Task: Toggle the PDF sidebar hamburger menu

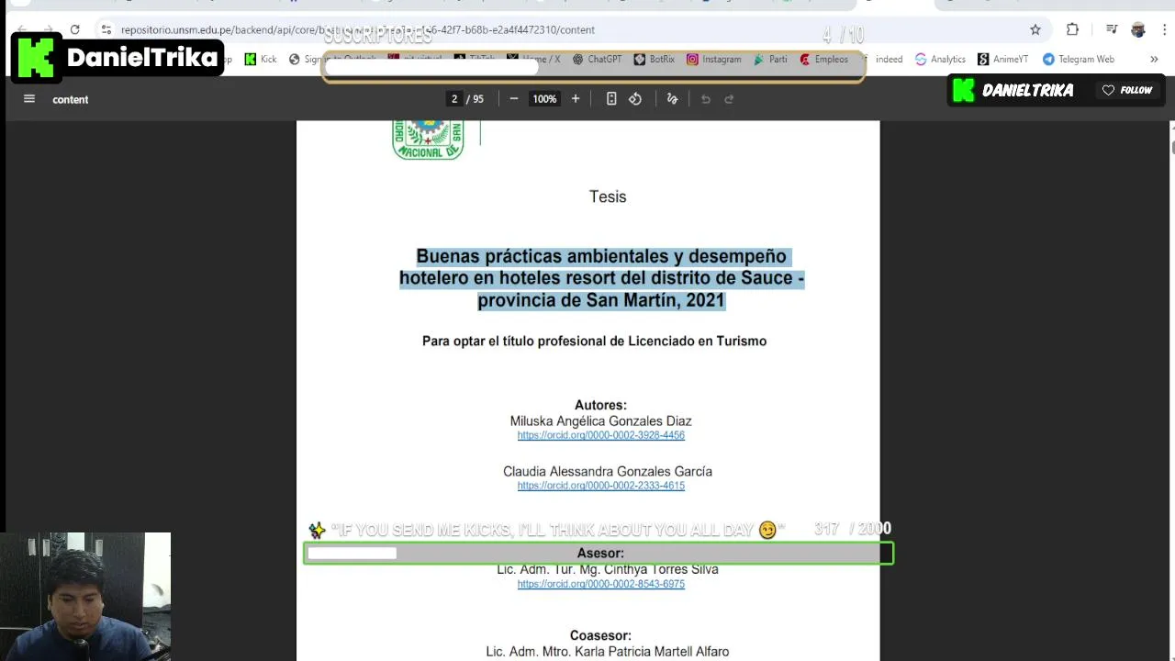Action: [x=29, y=98]
